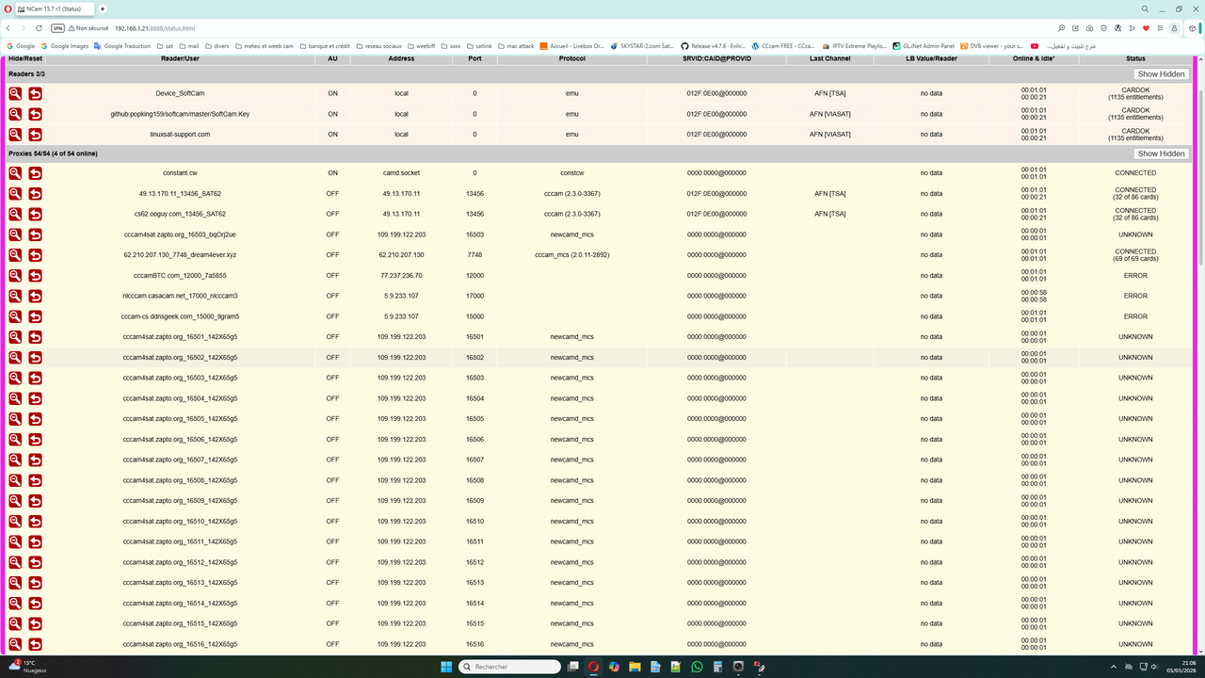Reset the cs62.ooguy.com_13456_SAT62 proxy
1205x678 pixels.
tap(35, 214)
